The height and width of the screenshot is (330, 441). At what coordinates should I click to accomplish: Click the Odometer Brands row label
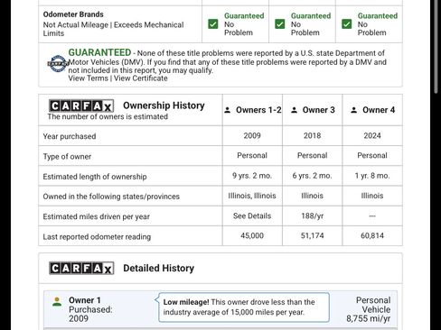click(73, 14)
